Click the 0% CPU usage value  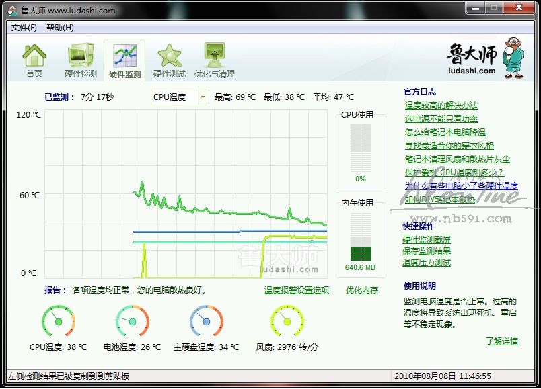(x=361, y=179)
